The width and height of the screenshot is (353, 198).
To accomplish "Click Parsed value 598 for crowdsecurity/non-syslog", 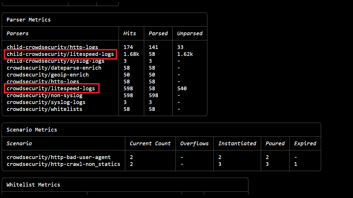I will click(153, 95).
